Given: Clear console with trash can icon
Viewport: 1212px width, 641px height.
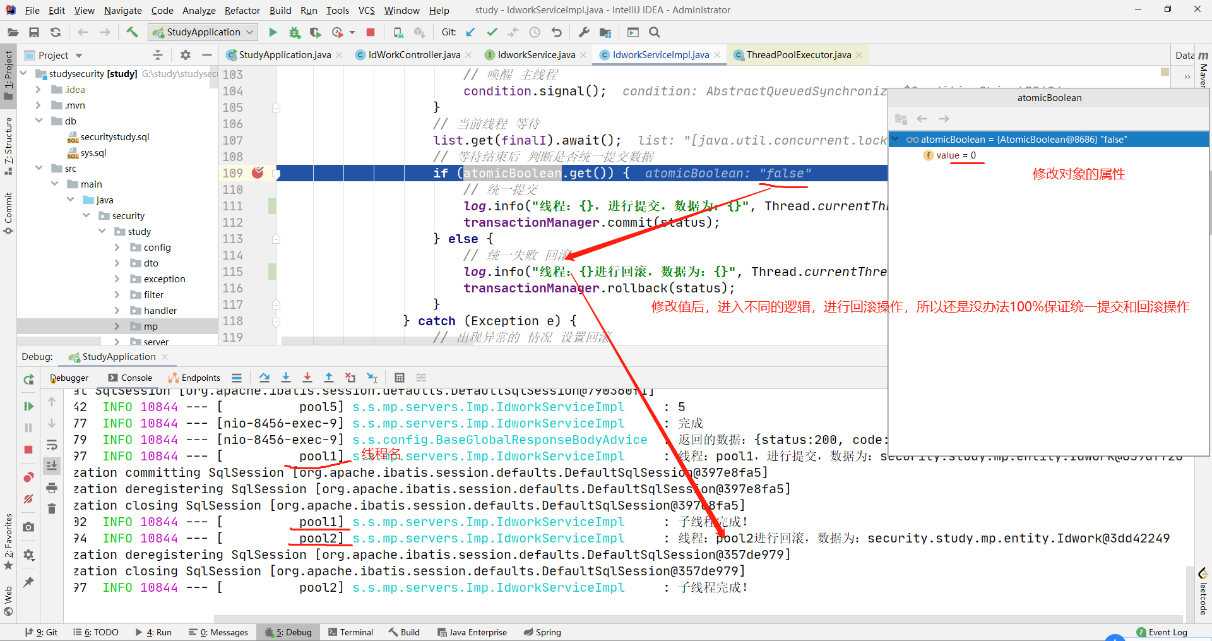Looking at the screenshot, I should click(x=52, y=508).
